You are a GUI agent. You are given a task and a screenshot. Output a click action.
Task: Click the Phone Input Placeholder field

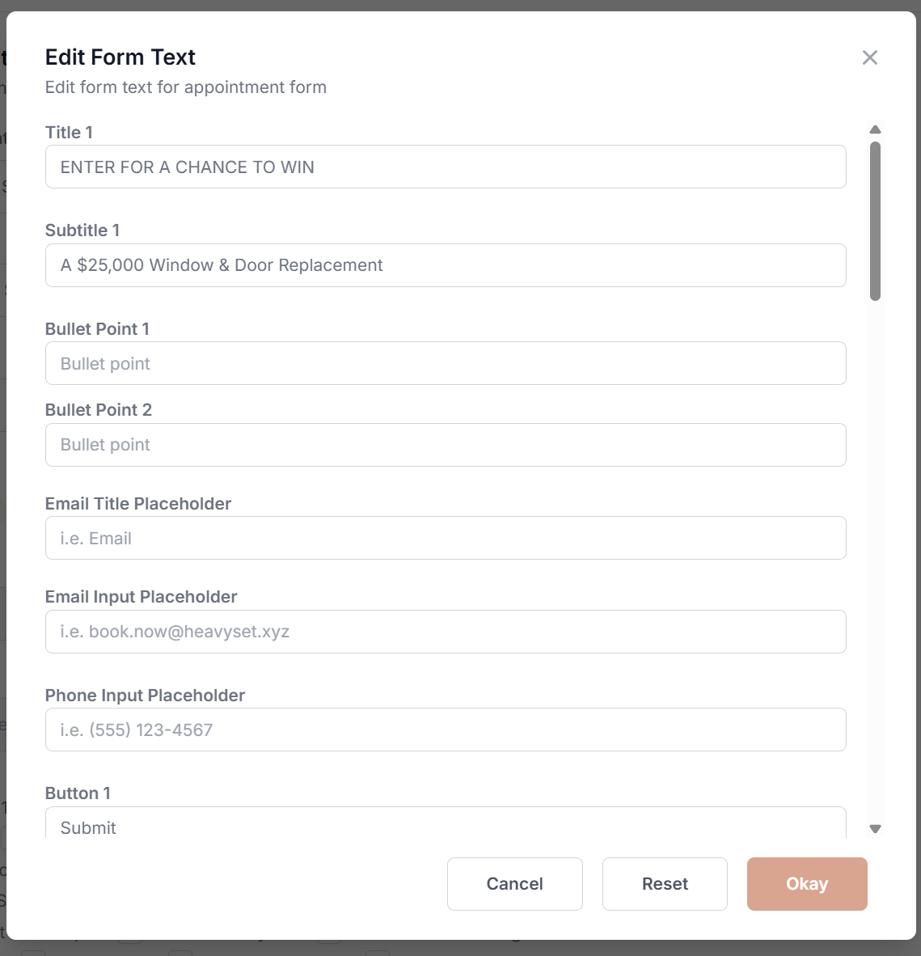point(445,729)
